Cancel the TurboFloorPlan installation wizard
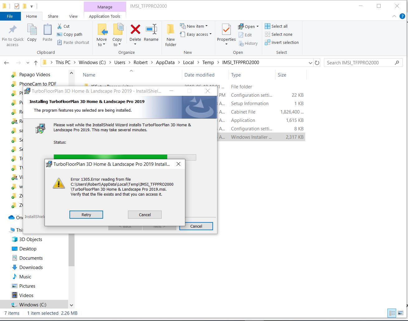The width and height of the screenshot is (408, 321). pos(196,226)
